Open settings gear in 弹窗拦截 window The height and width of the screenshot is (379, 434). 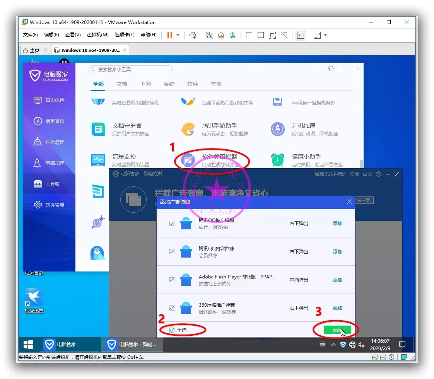pyautogui.click(x=379, y=174)
